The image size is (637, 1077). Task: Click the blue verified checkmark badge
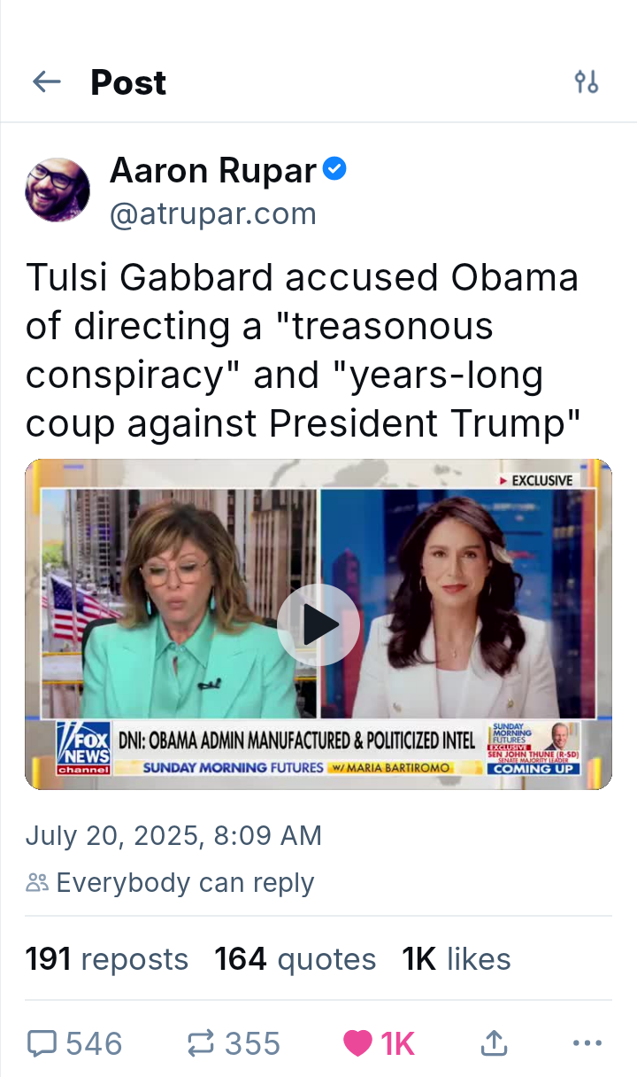point(334,169)
